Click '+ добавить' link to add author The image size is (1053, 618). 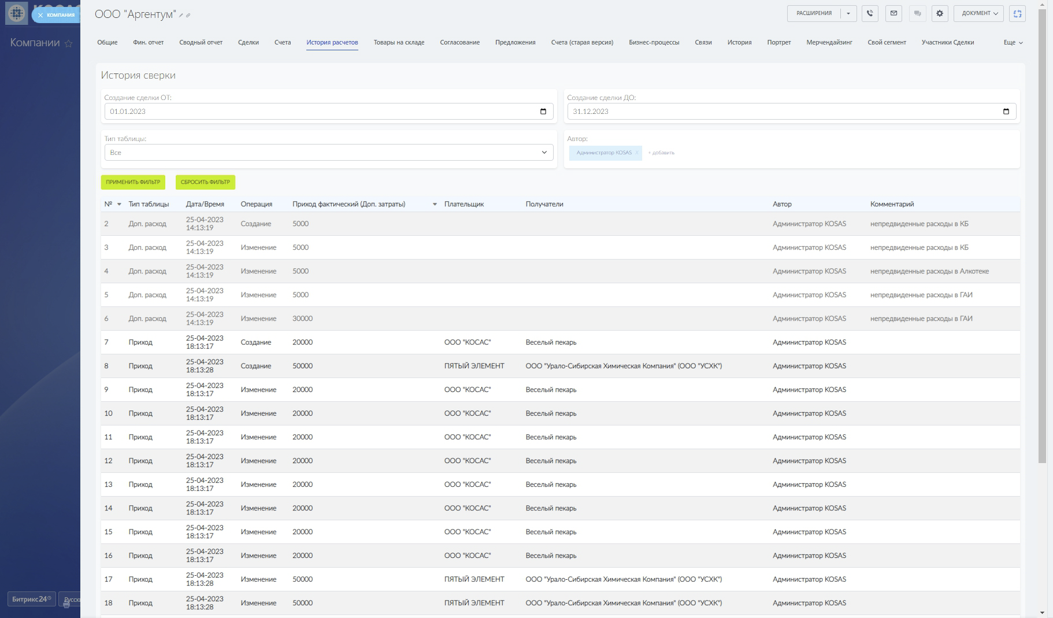(661, 153)
